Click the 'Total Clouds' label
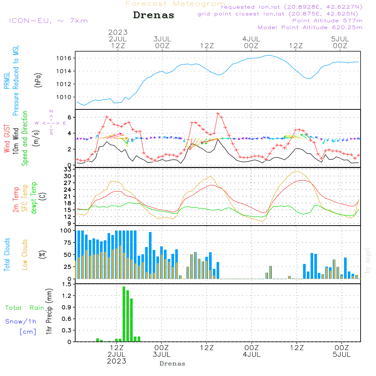Viewport: 376px width, 376px height. click(7, 255)
